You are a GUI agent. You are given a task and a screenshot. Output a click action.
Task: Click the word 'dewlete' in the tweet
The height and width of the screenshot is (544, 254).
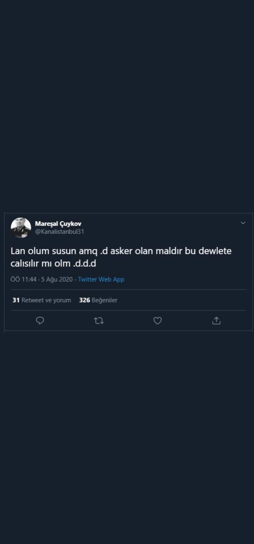coord(216,251)
